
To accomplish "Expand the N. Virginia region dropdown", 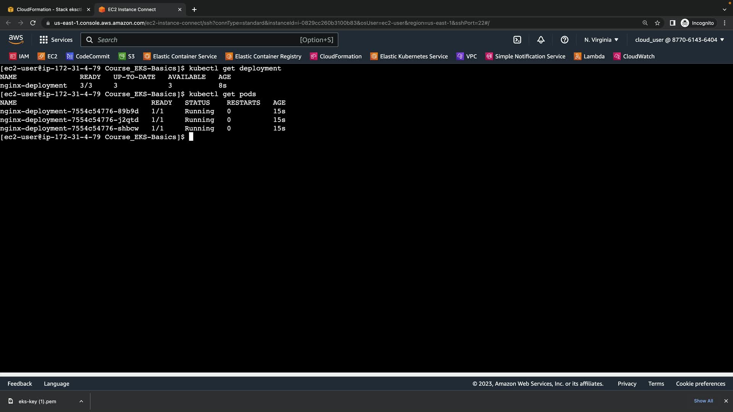I will (x=601, y=40).
